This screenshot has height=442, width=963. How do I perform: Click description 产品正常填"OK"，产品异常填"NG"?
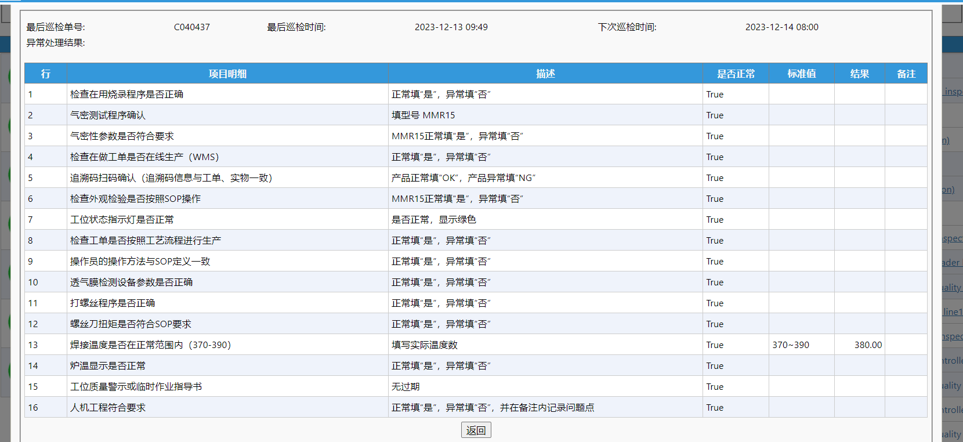pos(464,177)
